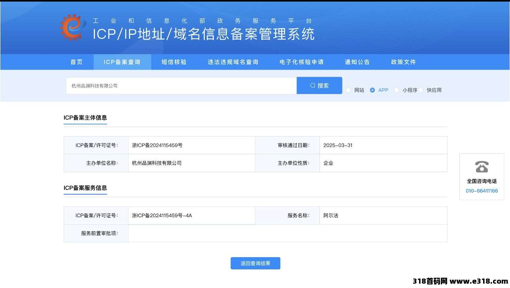Open the ICP备案查询 tab
This screenshot has height=288, width=510.
click(122, 62)
